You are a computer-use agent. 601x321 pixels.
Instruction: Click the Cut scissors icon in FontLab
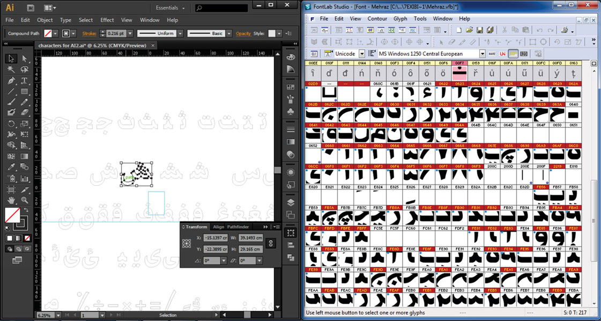pos(505,30)
